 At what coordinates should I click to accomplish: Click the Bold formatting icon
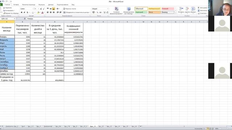click(21, 13)
